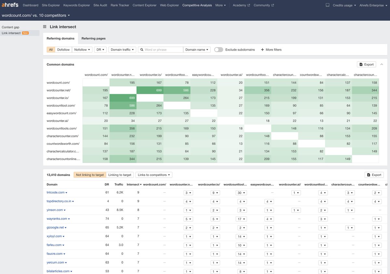Open the yercum.com domain link
This screenshot has width=390, height=274.
point(55,263)
